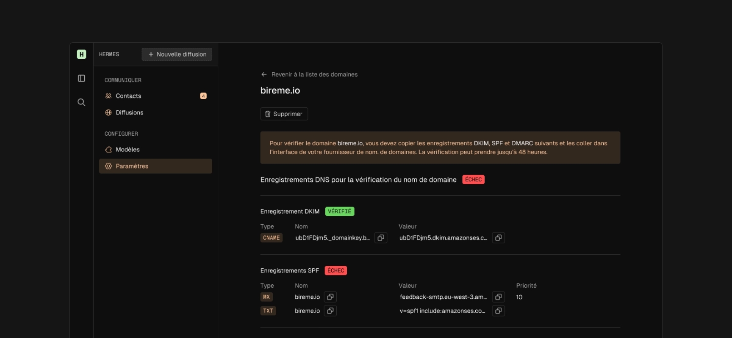732x338 pixels.
Task: Click the COMMUNIQUER section label
Action: pyautogui.click(x=123, y=80)
